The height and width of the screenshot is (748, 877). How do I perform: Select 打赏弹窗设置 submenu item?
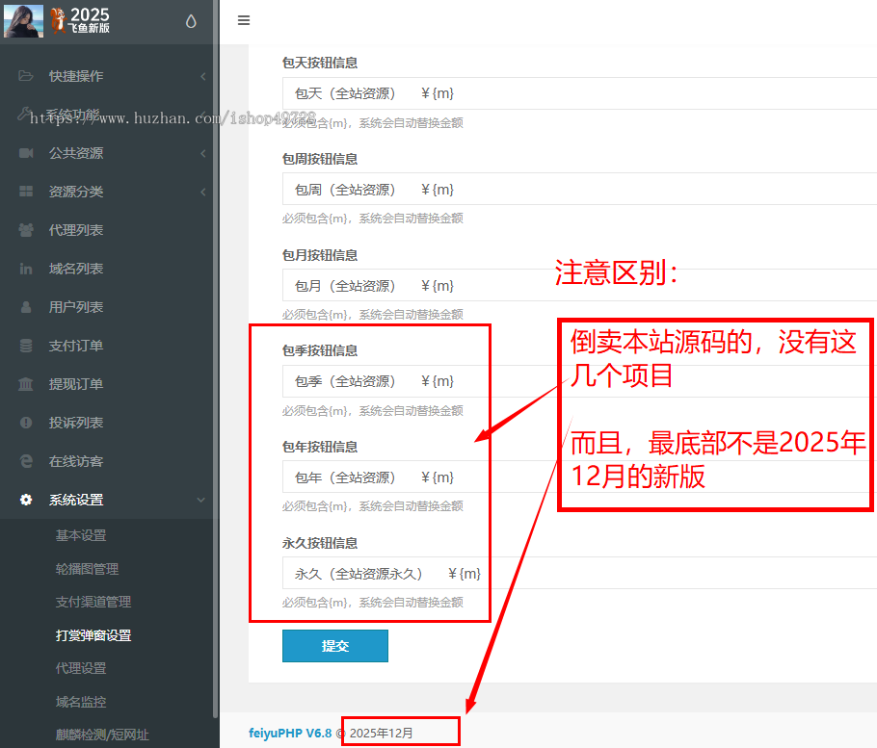(93, 635)
